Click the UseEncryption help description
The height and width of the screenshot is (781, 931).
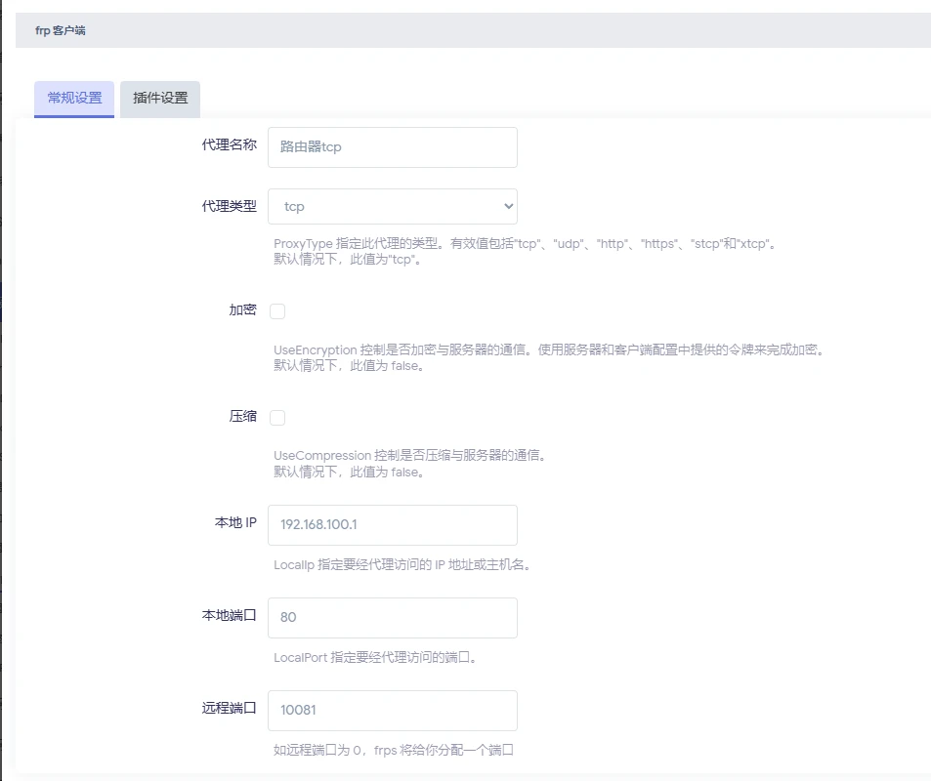click(550, 357)
